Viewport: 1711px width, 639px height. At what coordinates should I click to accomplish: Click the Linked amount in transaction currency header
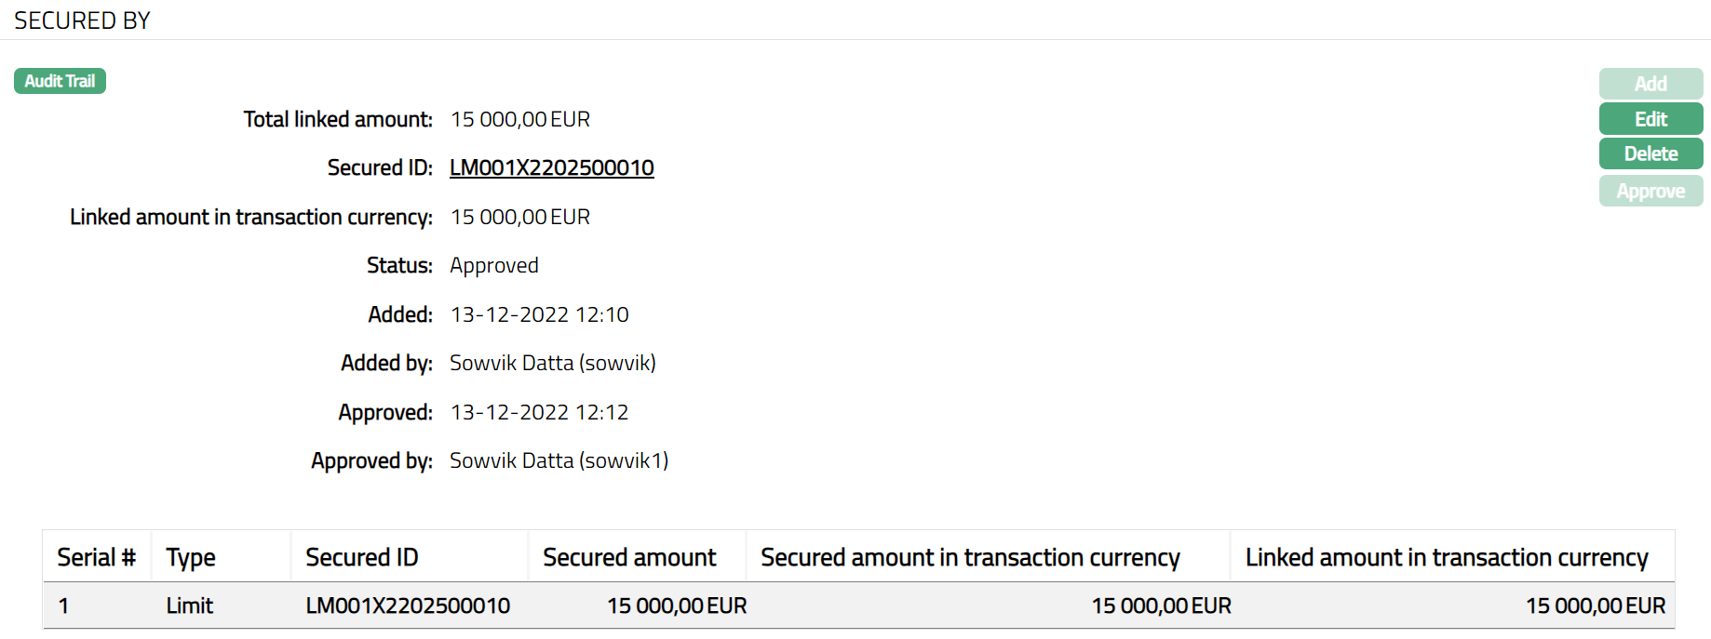coord(1447,557)
